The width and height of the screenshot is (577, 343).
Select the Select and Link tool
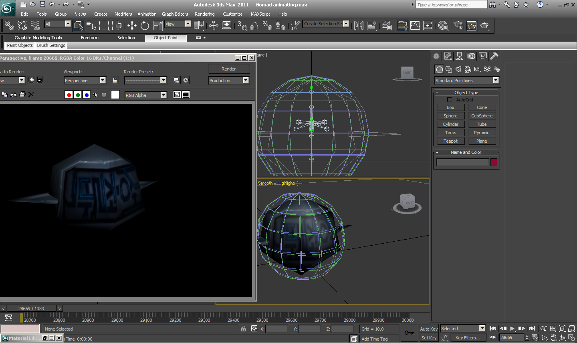tap(9, 26)
